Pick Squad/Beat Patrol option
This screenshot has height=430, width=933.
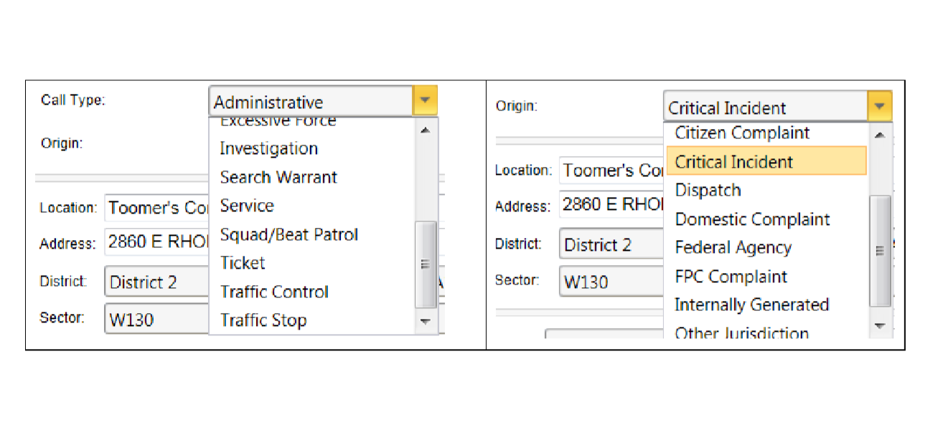point(289,234)
